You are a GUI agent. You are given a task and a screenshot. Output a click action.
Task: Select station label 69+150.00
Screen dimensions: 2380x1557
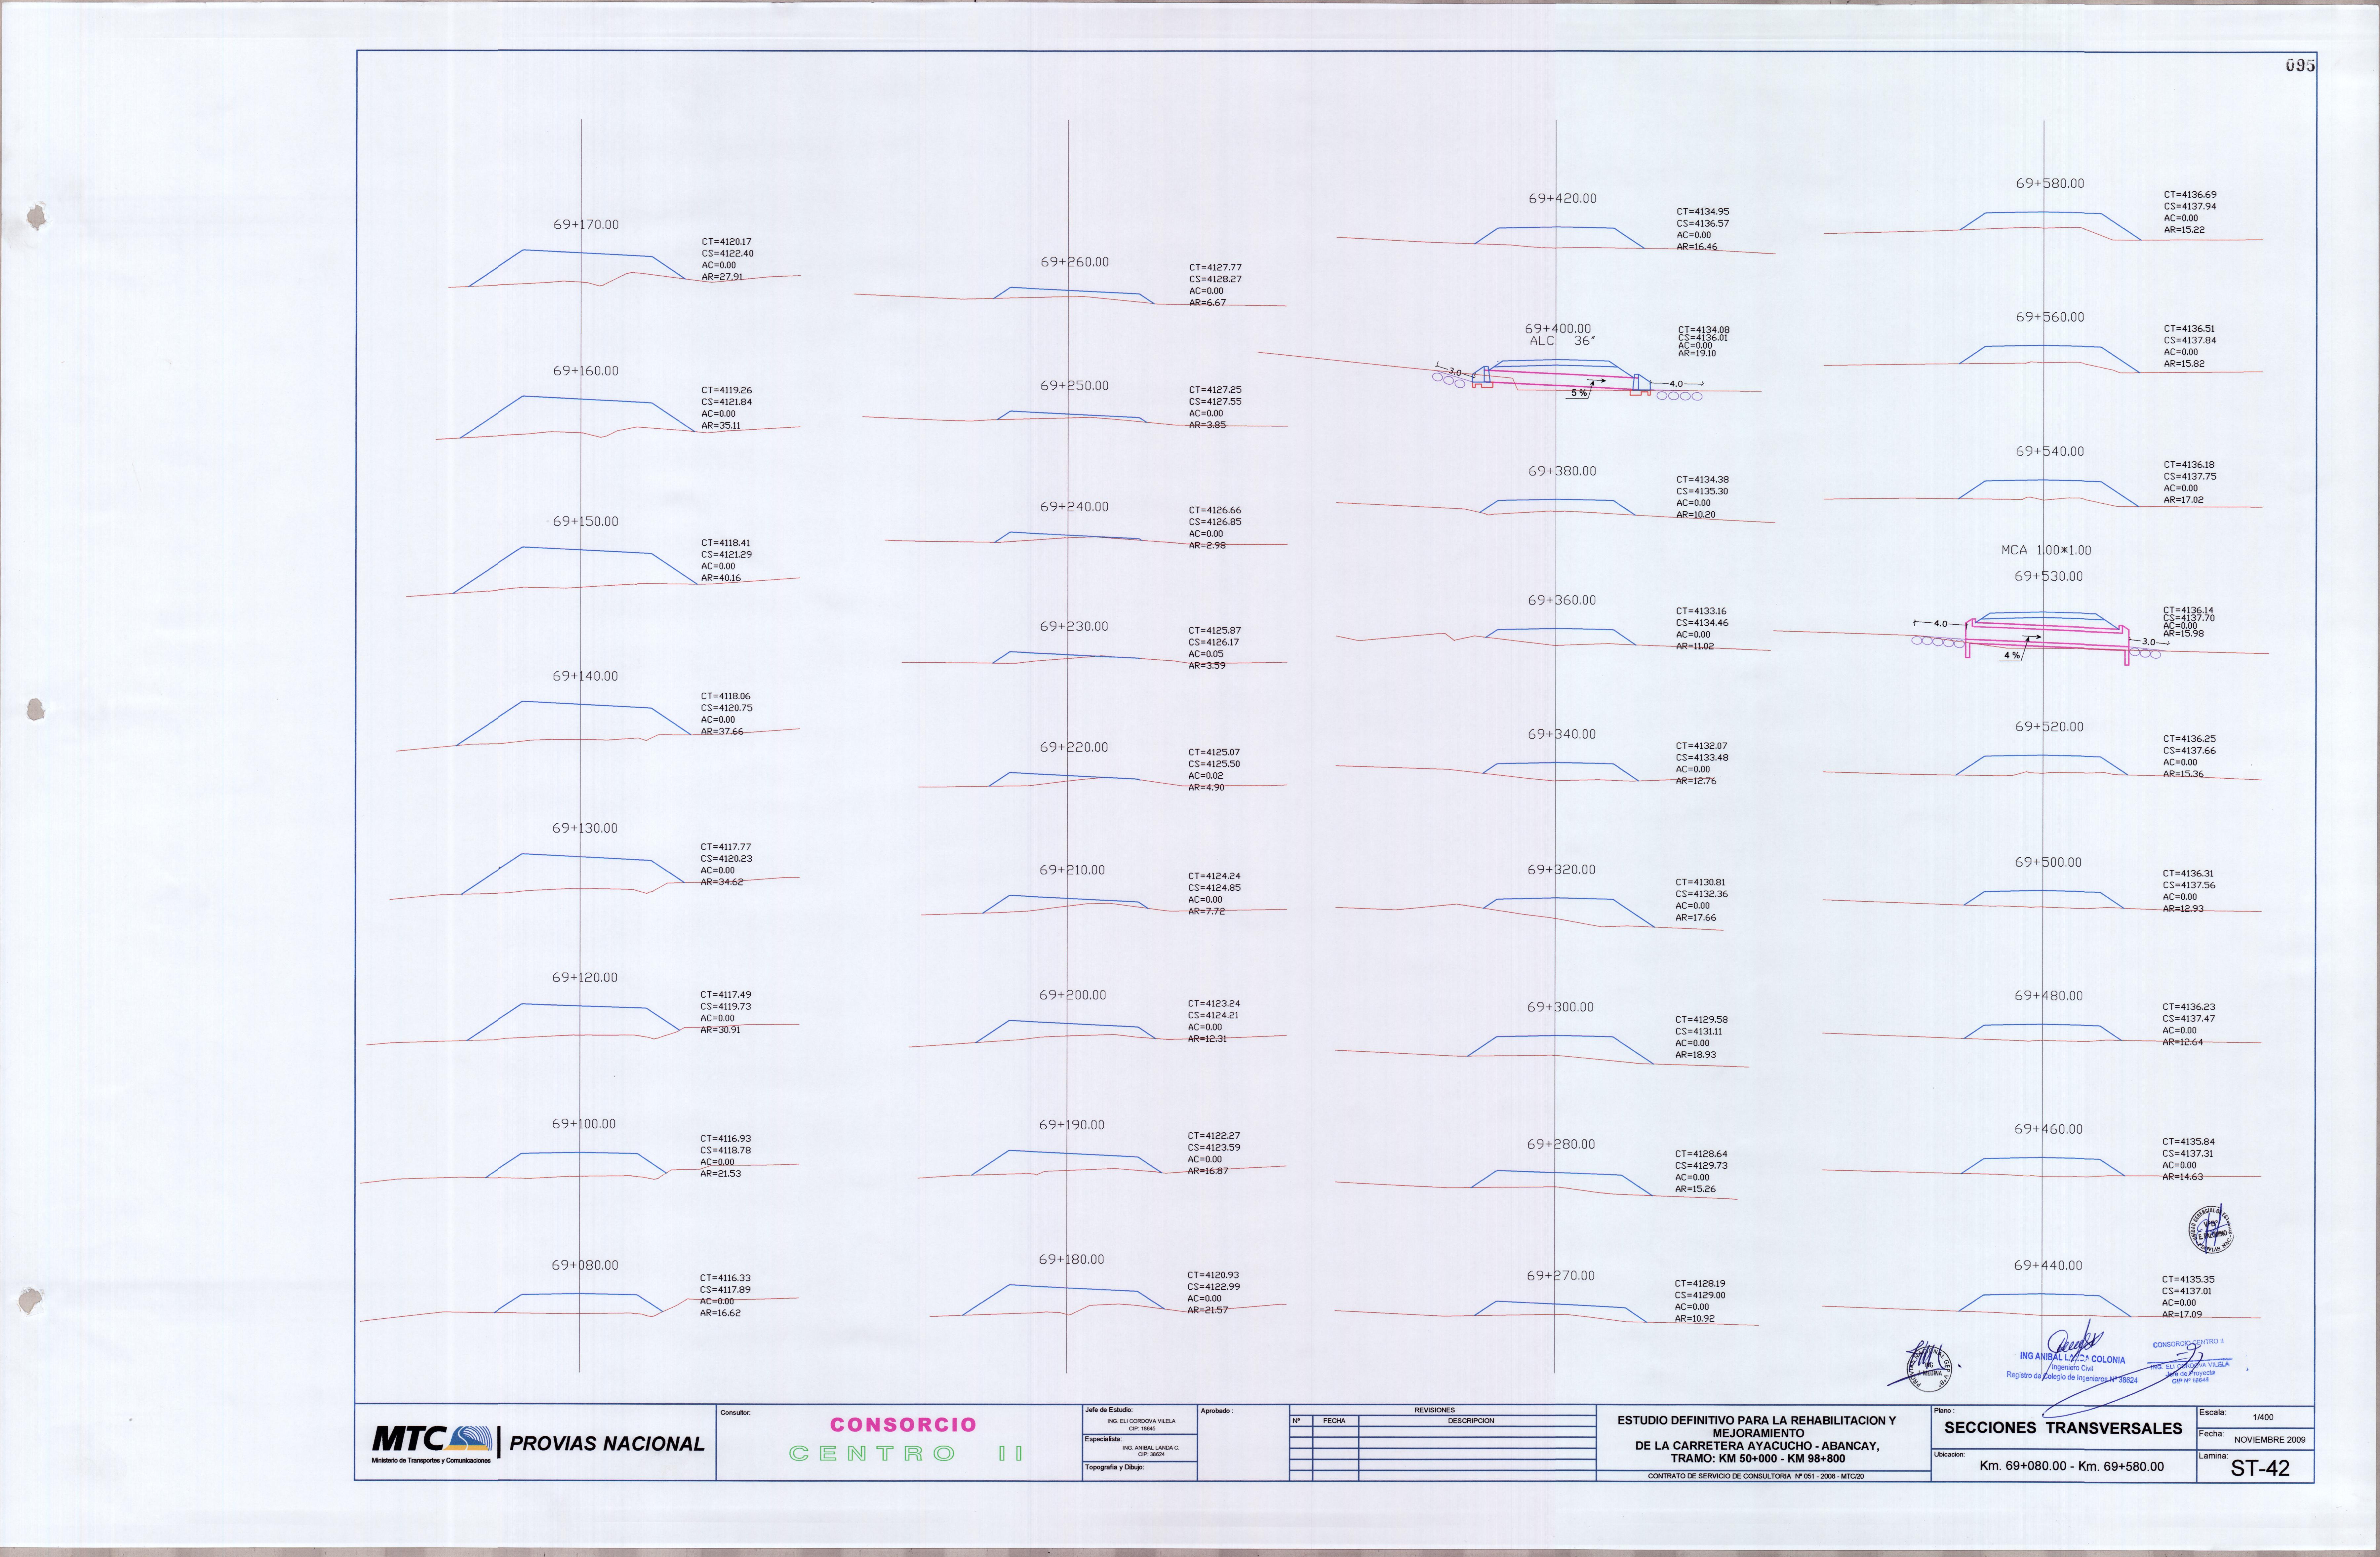pyautogui.click(x=586, y=522)
